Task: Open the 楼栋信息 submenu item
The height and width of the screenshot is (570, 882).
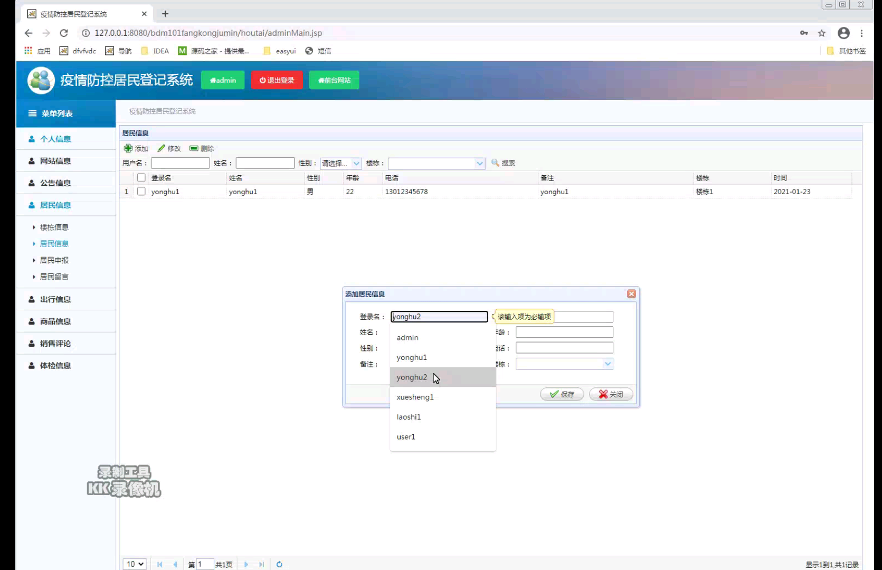Action: tap(54, 227)
